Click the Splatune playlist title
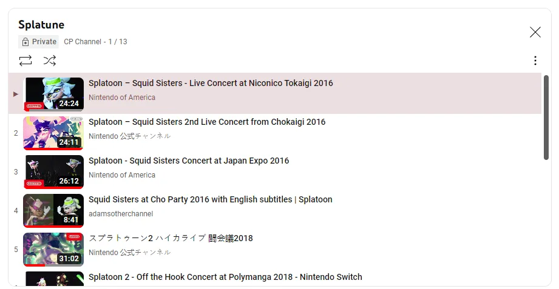The height and width of the screenshot is (289, 559). [41, 25]
